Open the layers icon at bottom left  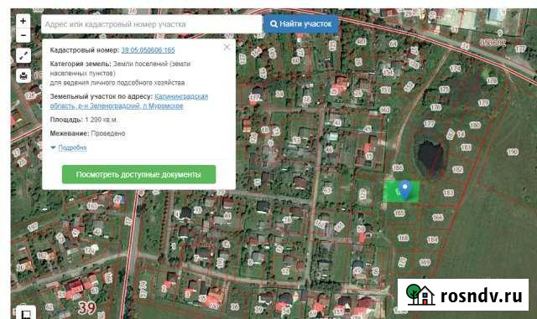[26, 313]
